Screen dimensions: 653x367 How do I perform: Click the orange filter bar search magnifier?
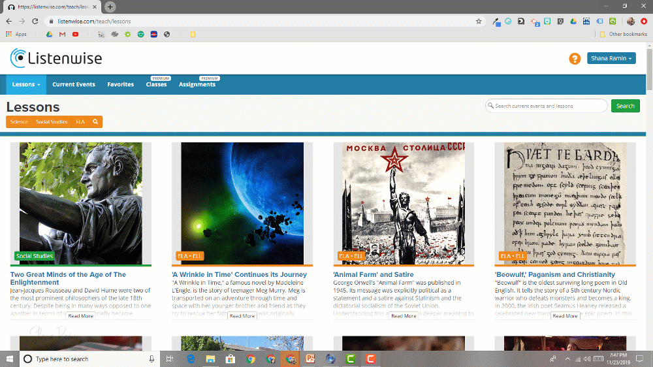click(95, 121)
